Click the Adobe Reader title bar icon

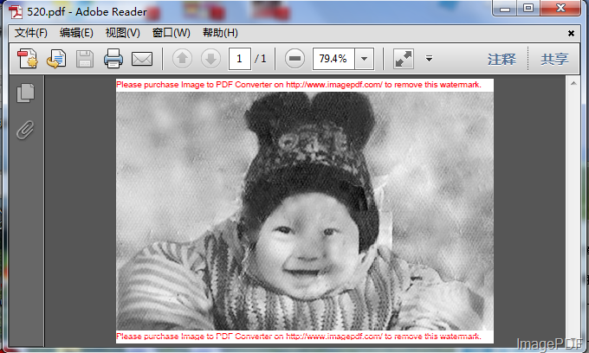(16, 12)
